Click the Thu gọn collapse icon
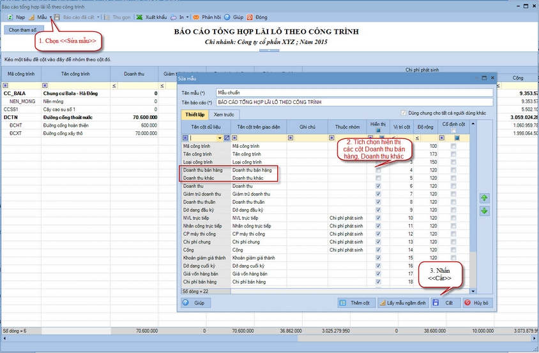Screen dimensions: 539x353 tap(107, 17)
